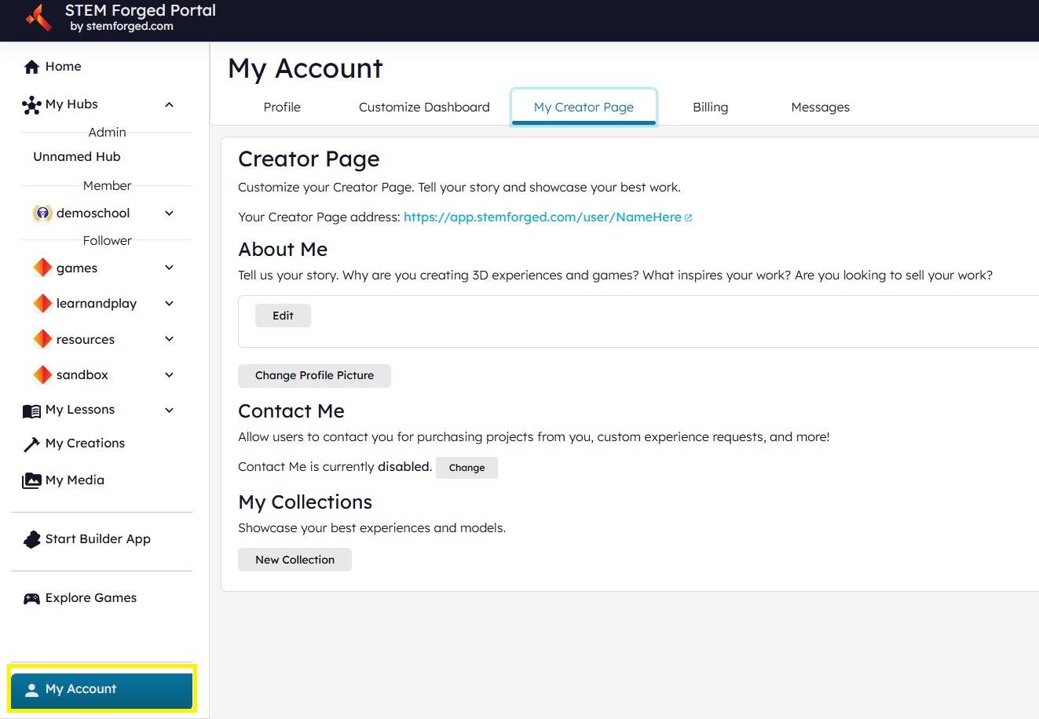Open the Creator Page address link

tap(542, 217)
